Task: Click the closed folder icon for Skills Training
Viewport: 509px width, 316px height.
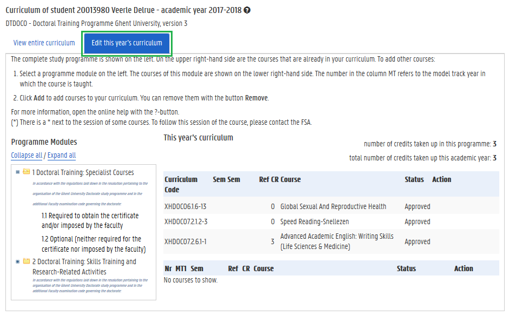Action: click(26, 261)
